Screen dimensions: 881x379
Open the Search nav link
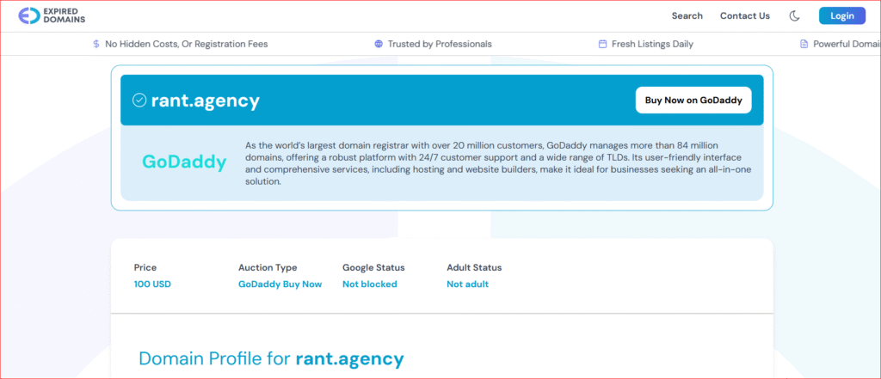[x=687, y=15]
